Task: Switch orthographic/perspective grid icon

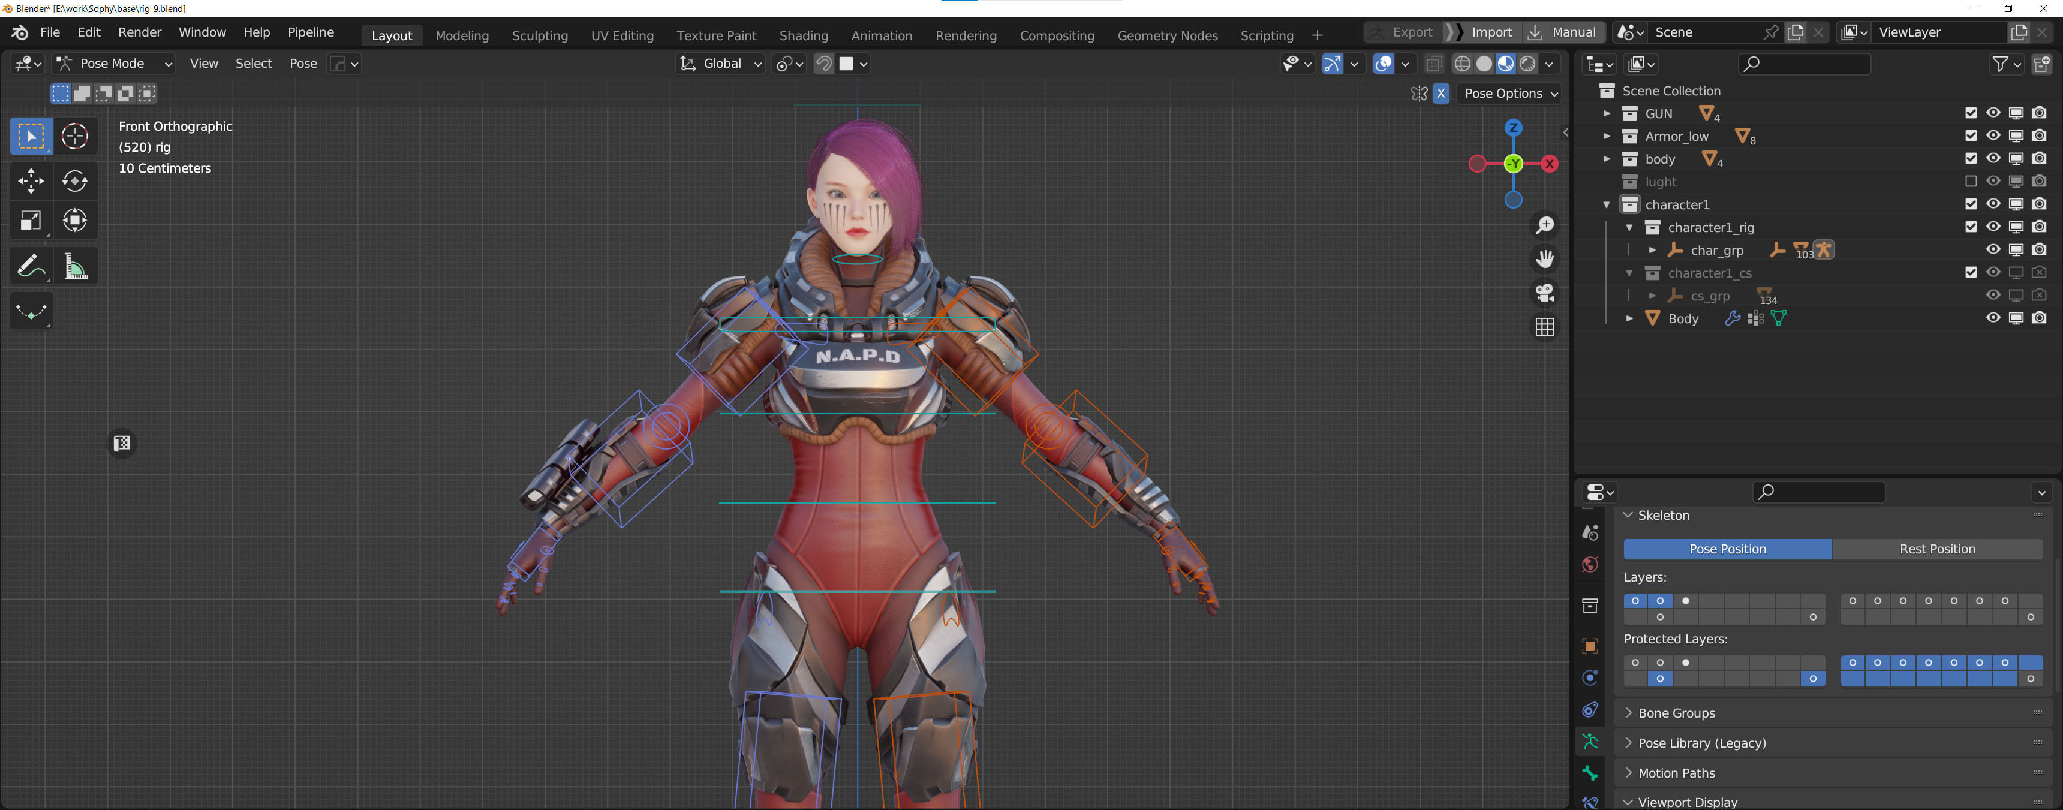Action: coord(1545,327)
